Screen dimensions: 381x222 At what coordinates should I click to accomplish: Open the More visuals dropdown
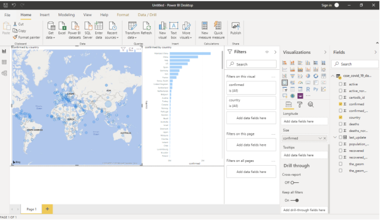point(186,30)
